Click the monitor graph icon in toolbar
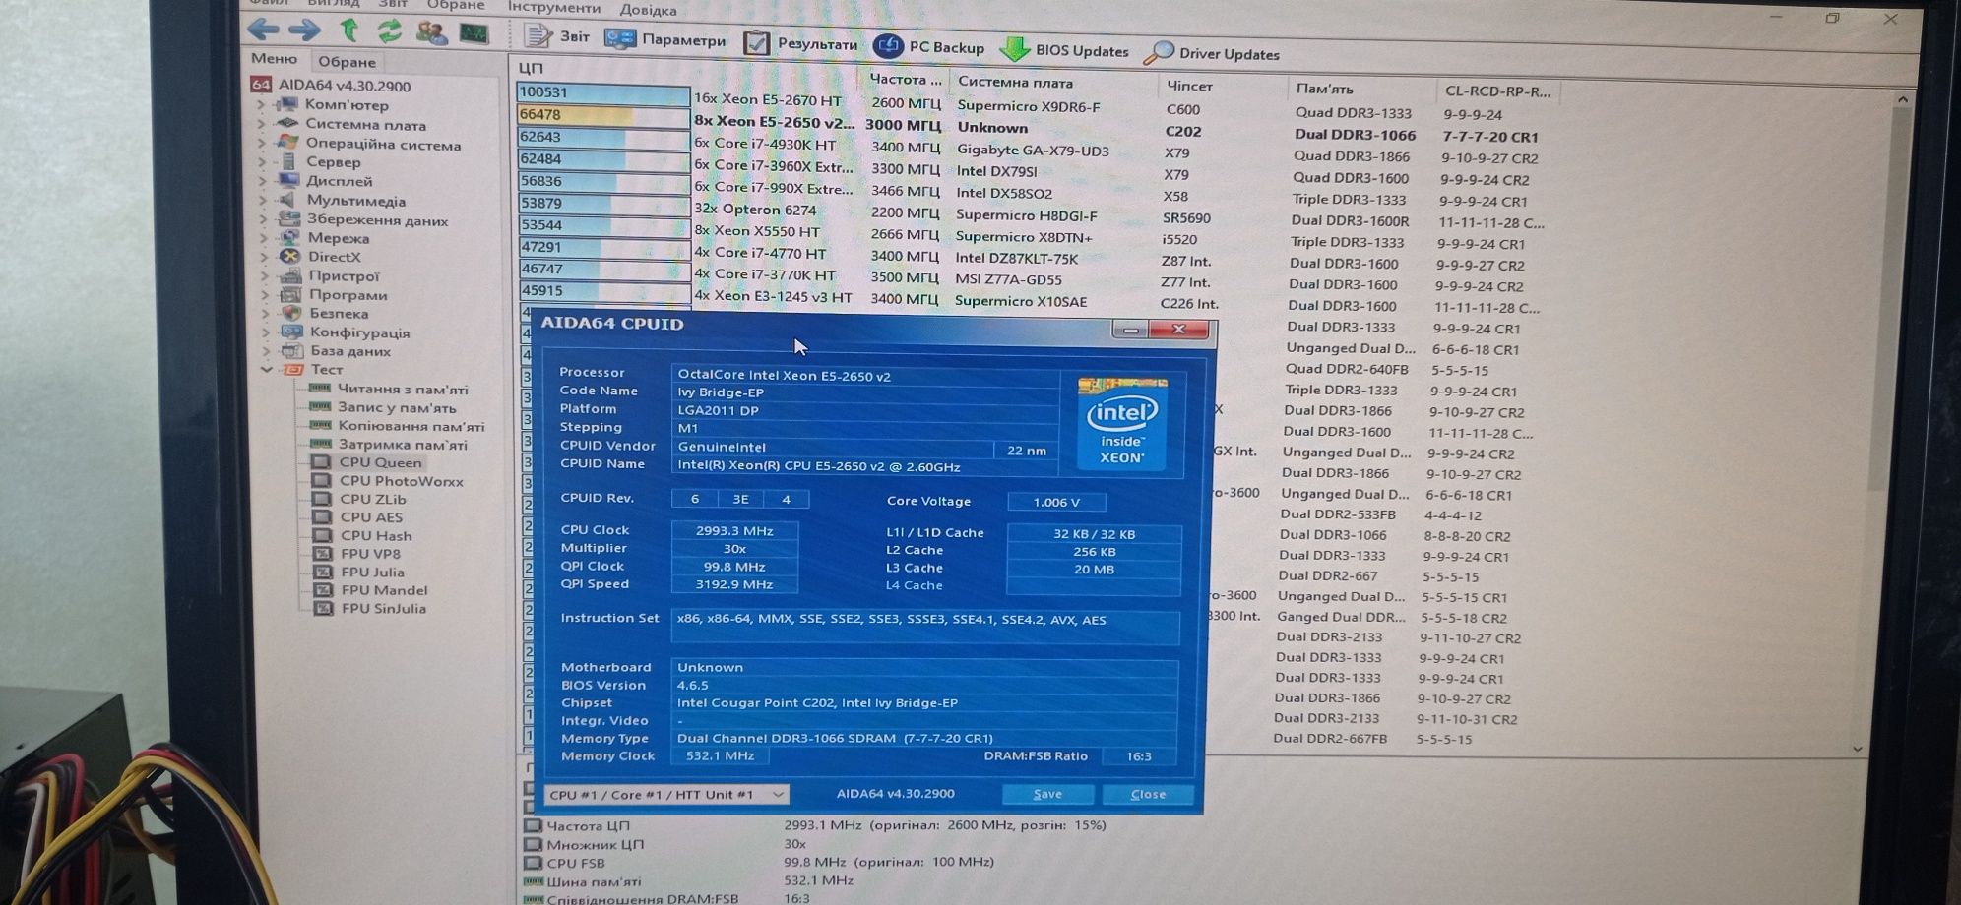1961x905 pixels. tap(474, 33)
